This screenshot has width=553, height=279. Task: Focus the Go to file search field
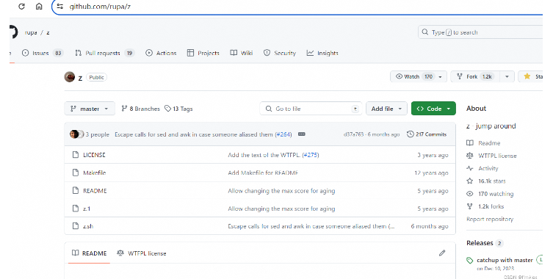[x=311, y=109]
